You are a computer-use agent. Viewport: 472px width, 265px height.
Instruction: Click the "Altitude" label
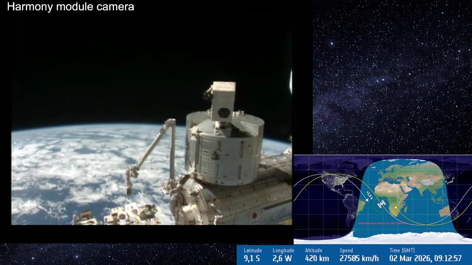pos(313,250)
